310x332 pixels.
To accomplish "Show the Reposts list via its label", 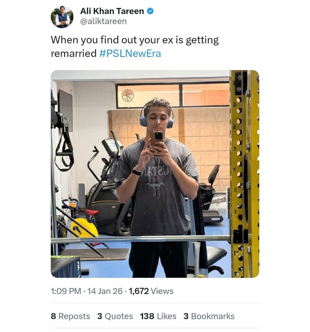I will 74,316.
